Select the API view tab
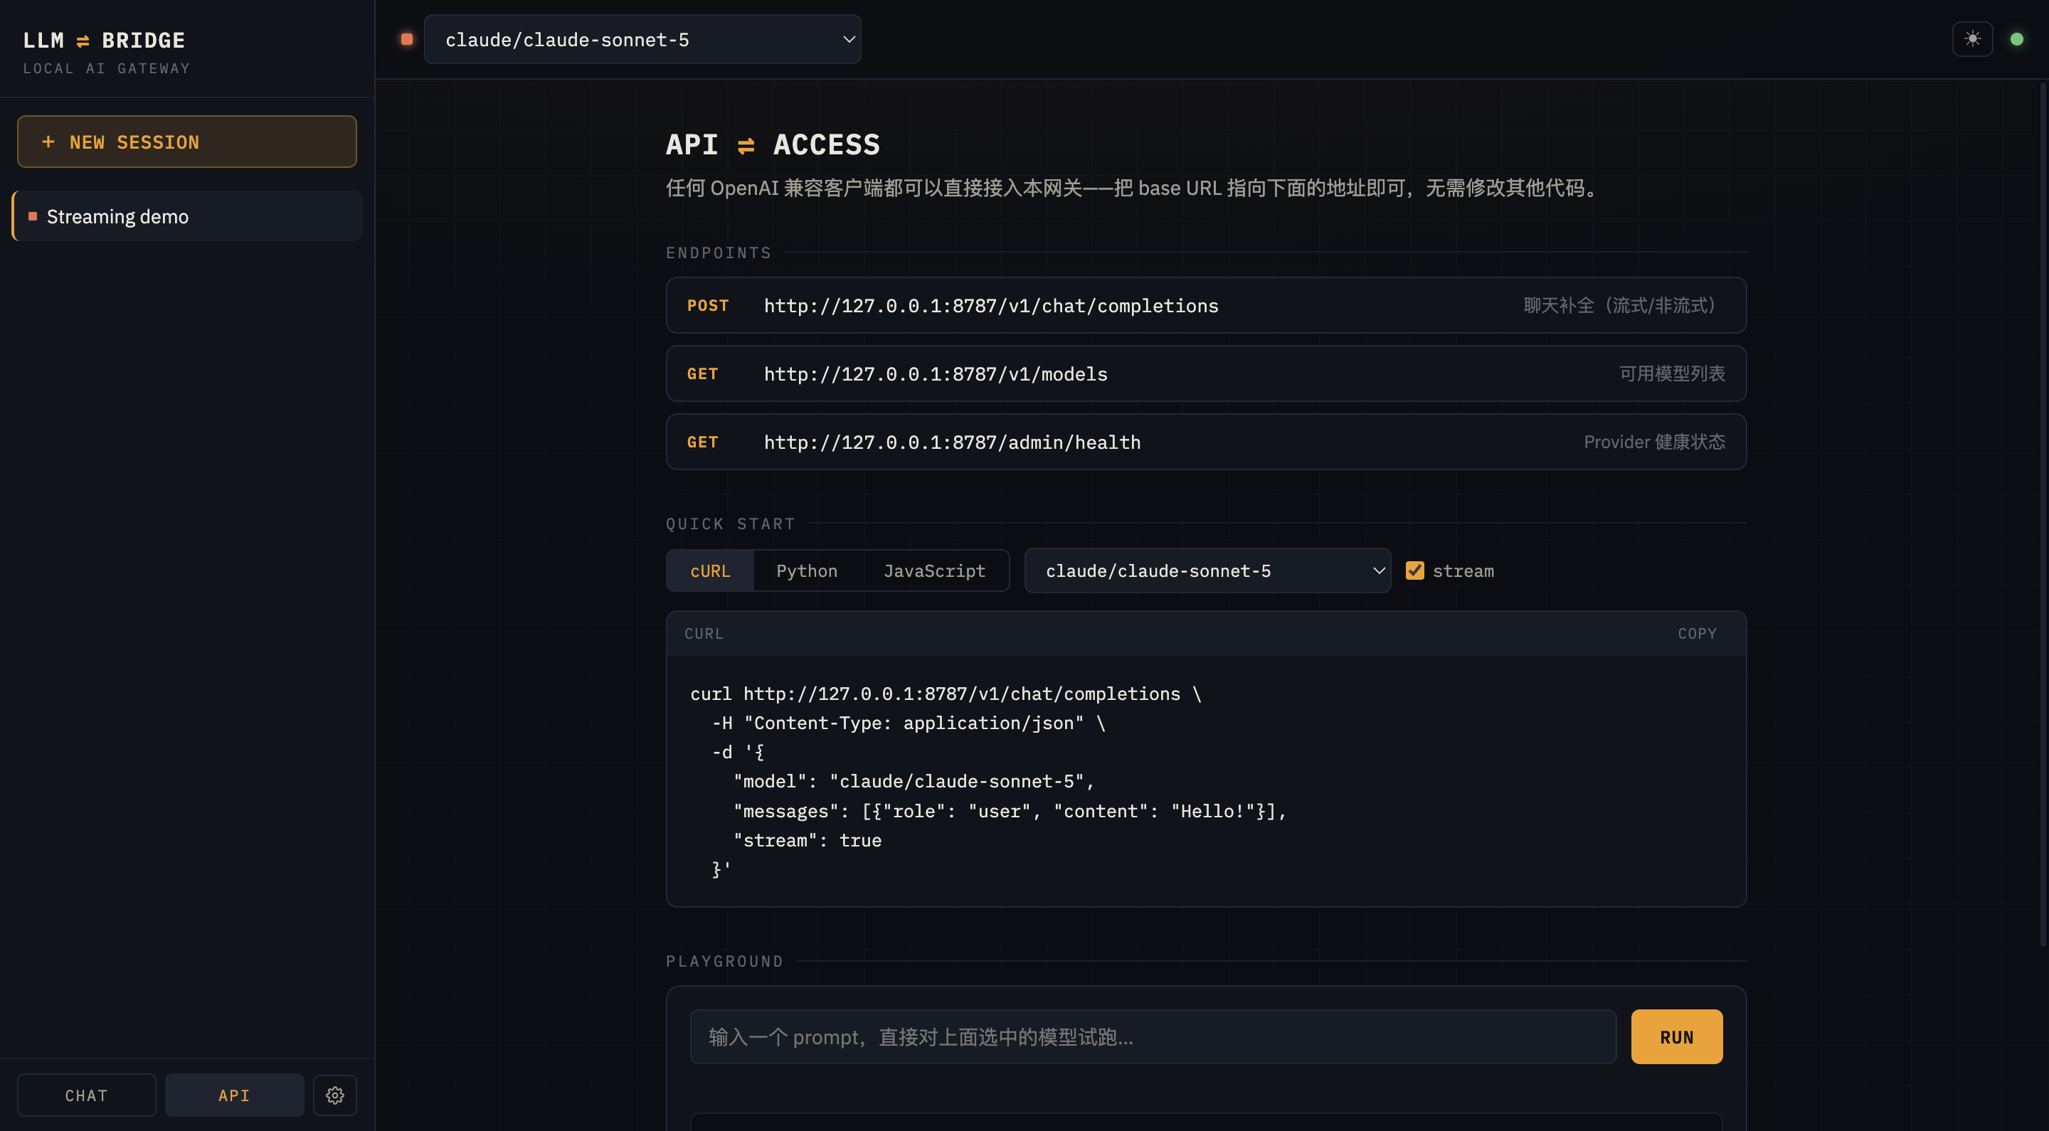 tap(234, 1095)
